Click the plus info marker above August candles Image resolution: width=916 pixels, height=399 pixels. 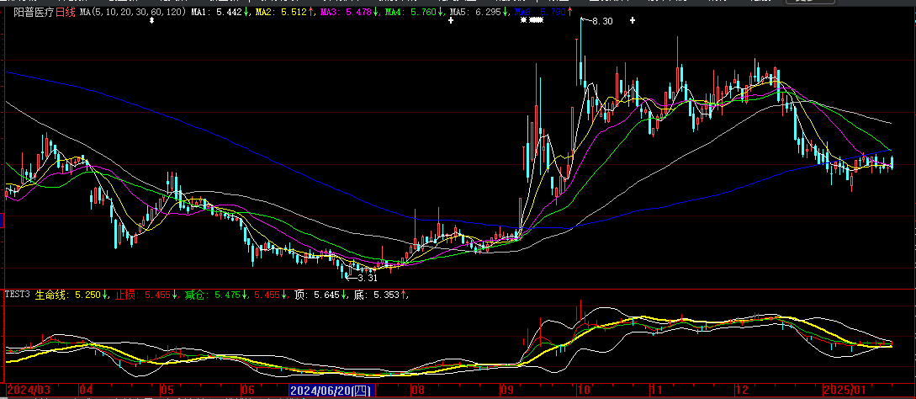(450, 21)
